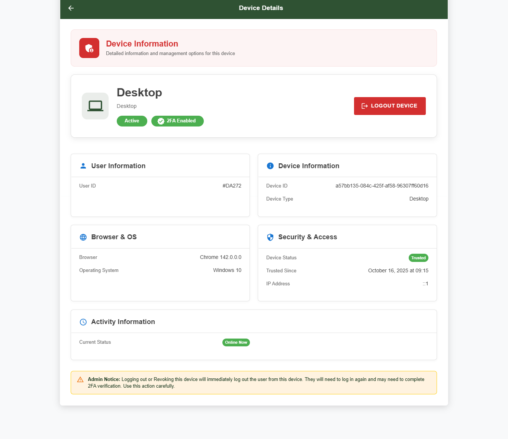This screenshot has height=439, width=508.
Task: Click the User Information person icon
Action: click(83, 166)
